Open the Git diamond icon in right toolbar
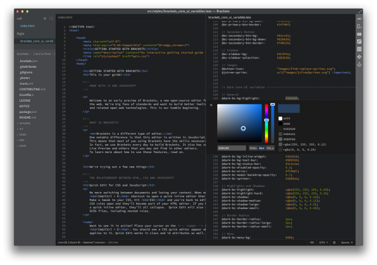Screen dimensions: 377x265 pyautogui.click(x=359, y=57)
